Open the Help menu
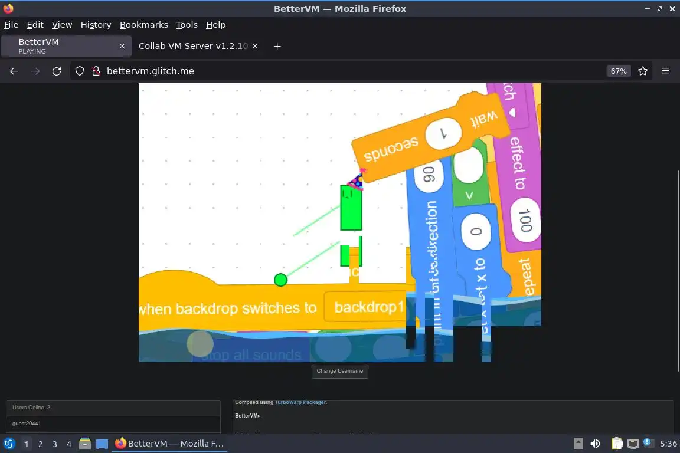 (215, 25)
